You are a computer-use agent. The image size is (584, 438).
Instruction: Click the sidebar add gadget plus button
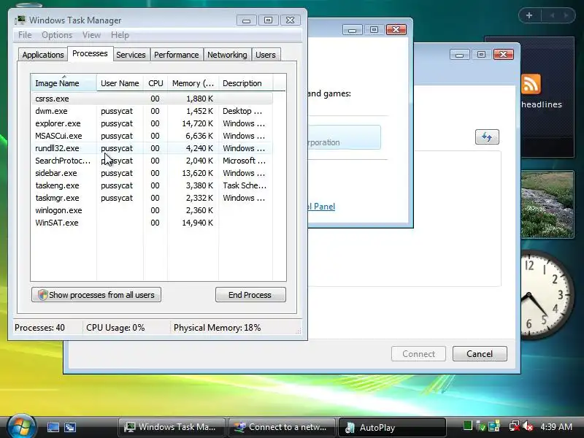coord(529,15)
